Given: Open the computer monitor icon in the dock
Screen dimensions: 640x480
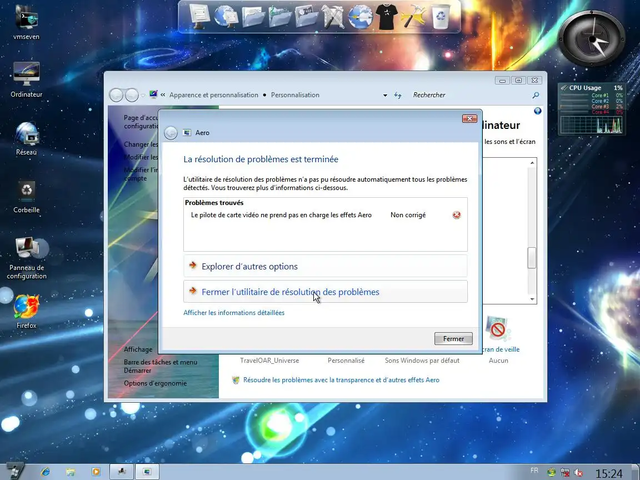Looking at the screenshot, I should (199, 16).
